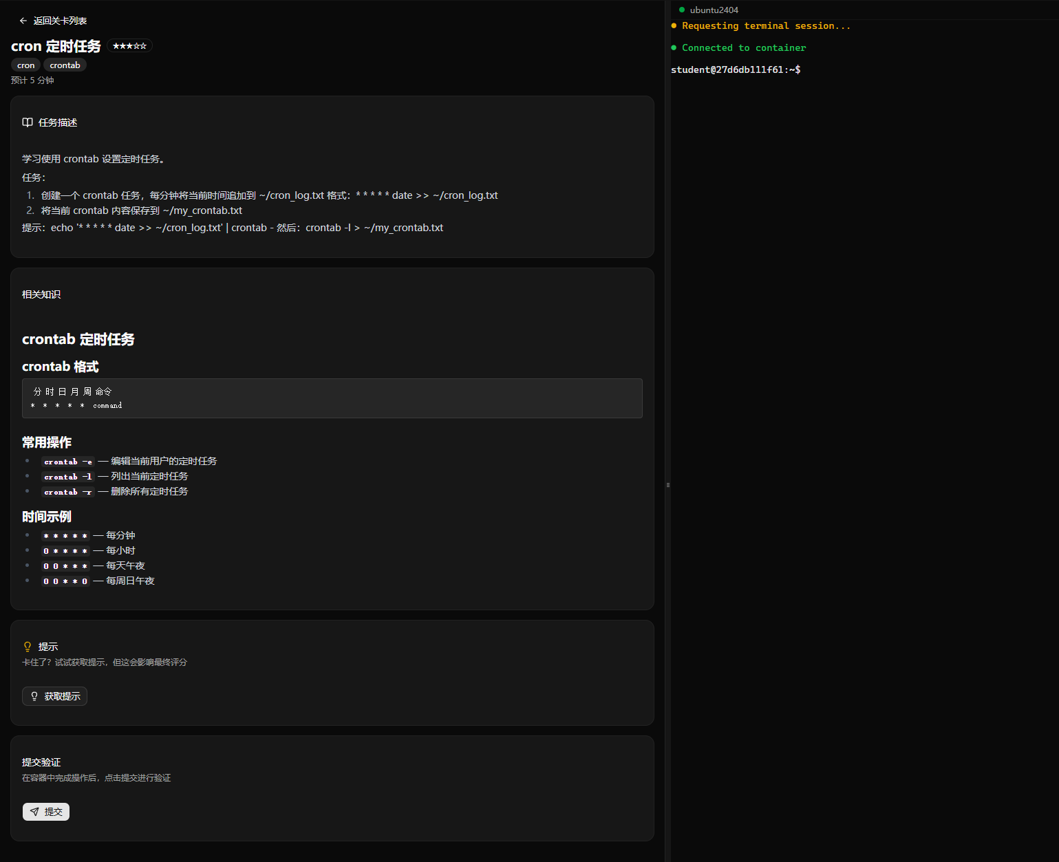Click the 时间示例 heading

47,517
